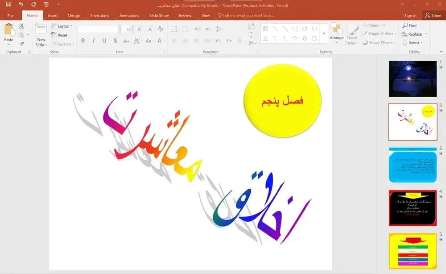Open the Layout dropdown
This screenshot has height=274, width=446.
pyautogui.click(x=62, y=26)
